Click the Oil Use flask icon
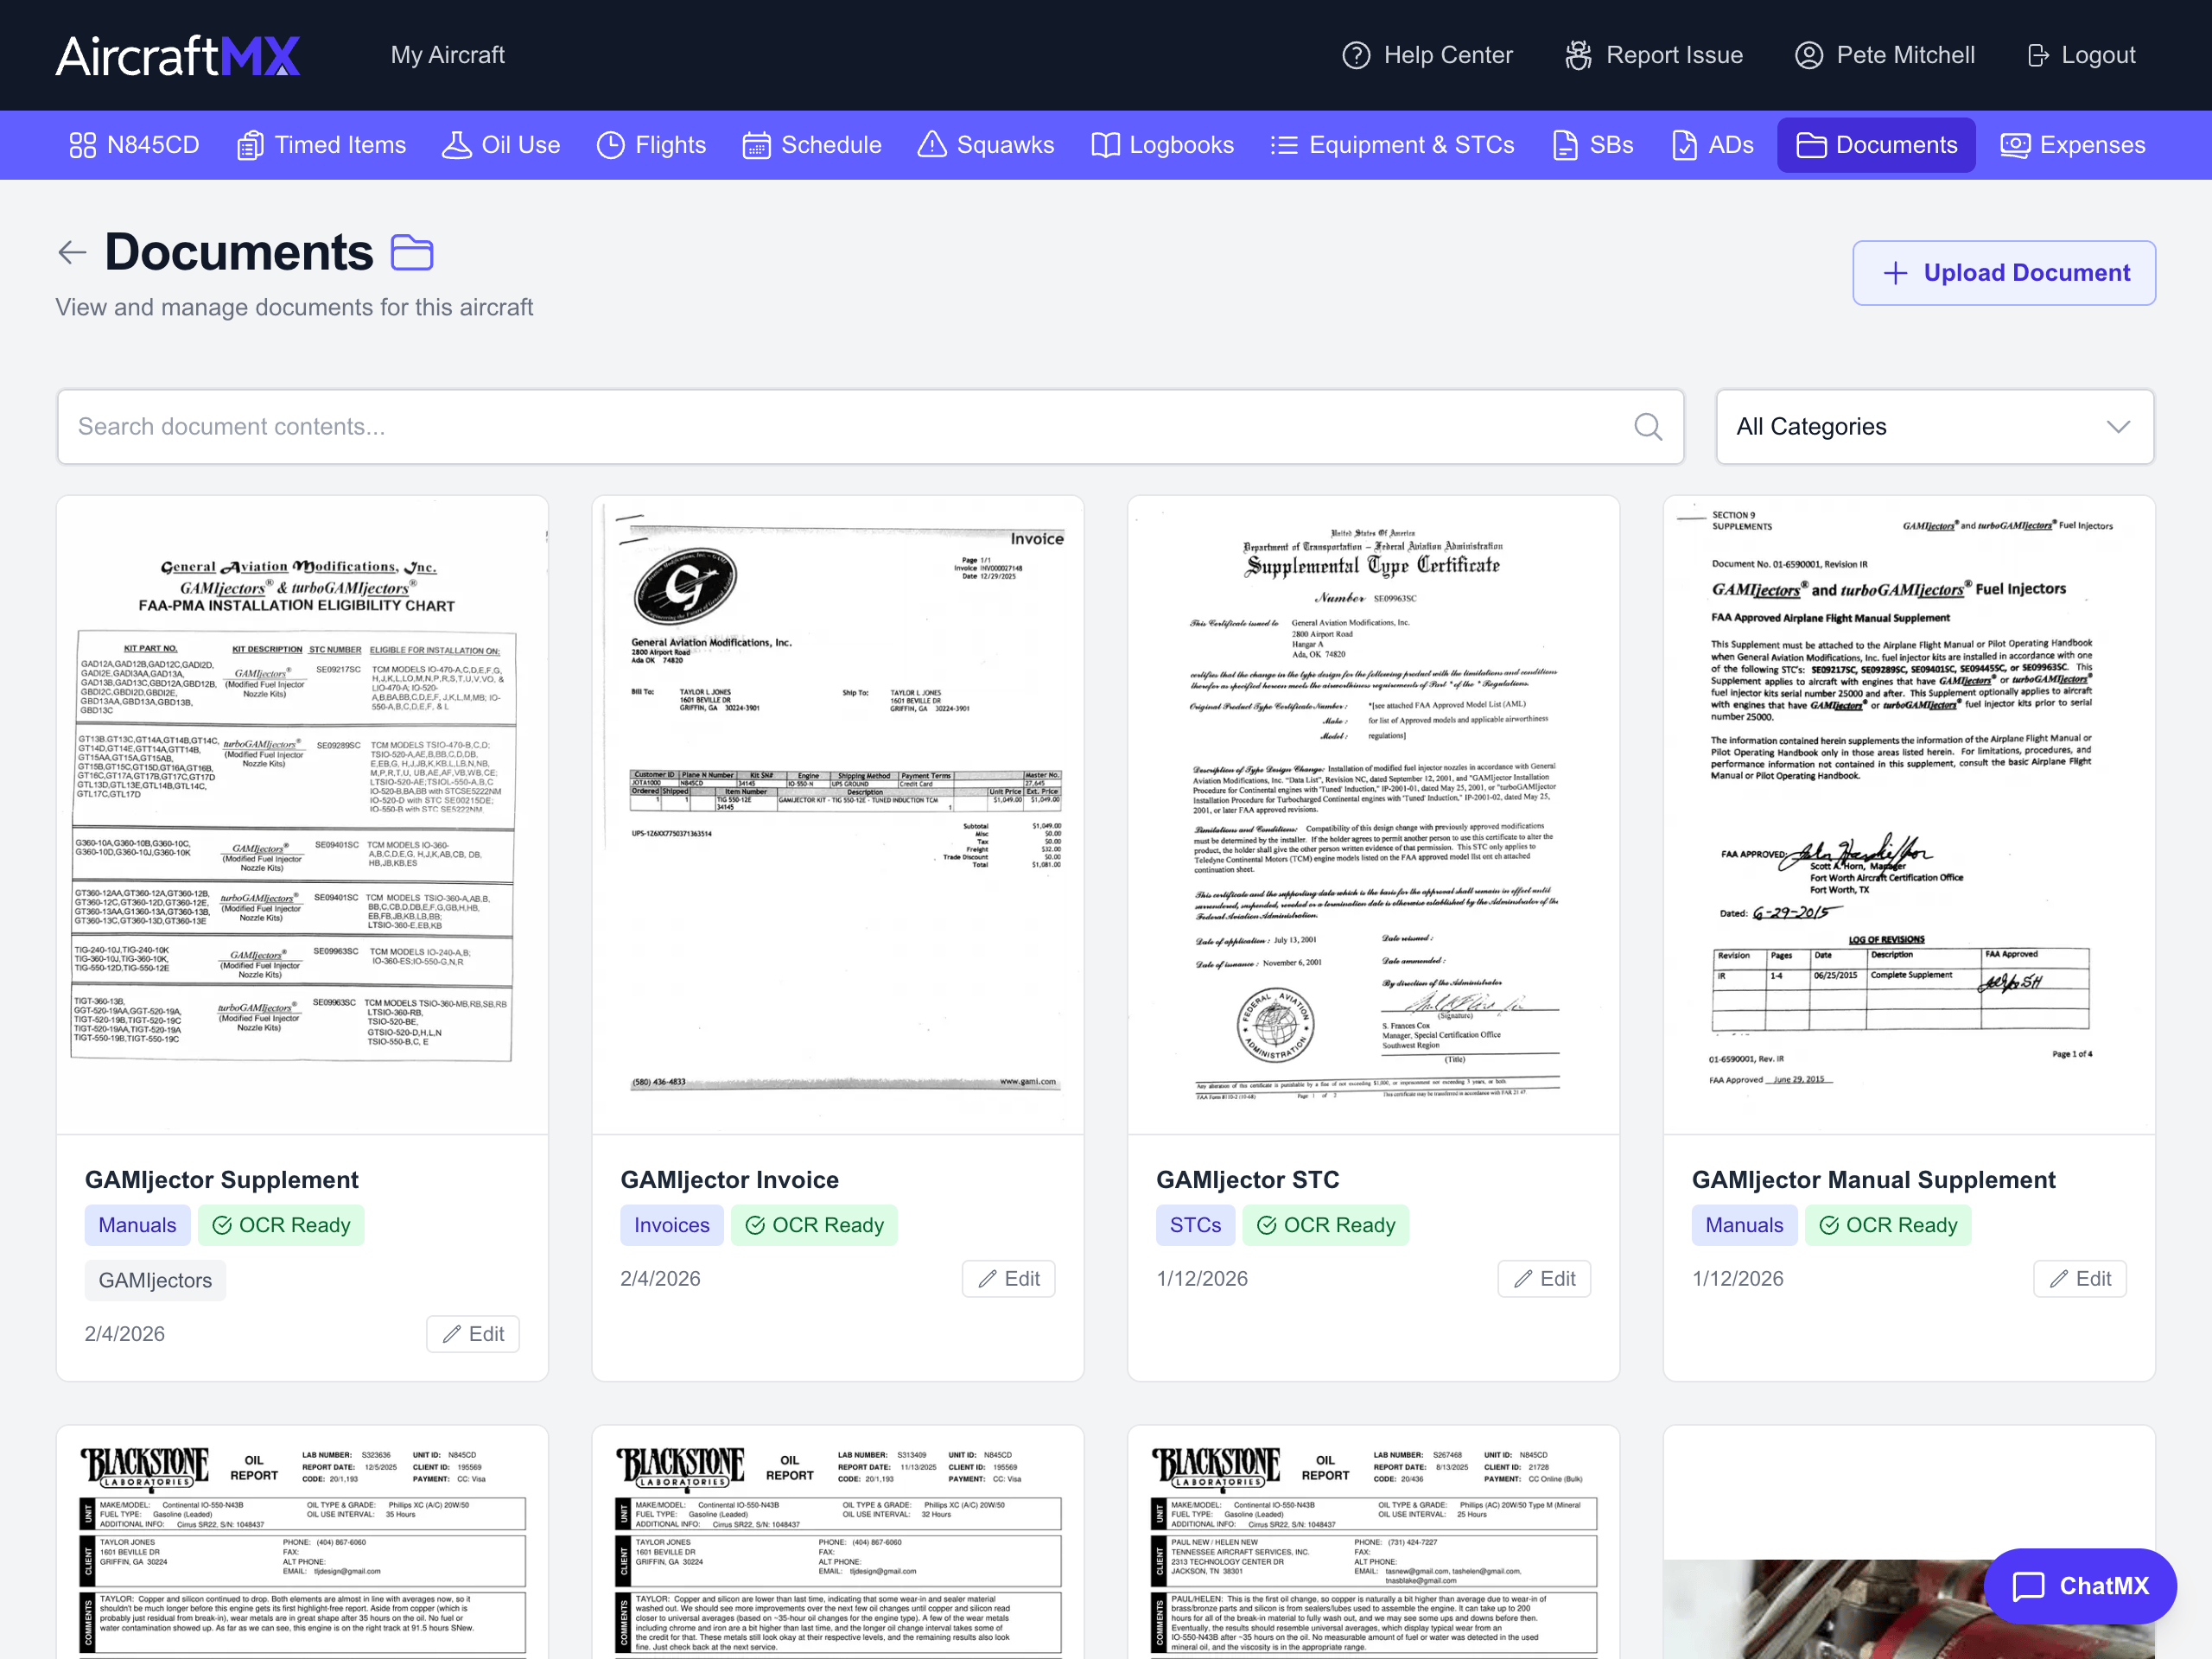This screenshot has width=2212, height=1659. [x=456, y=145]
